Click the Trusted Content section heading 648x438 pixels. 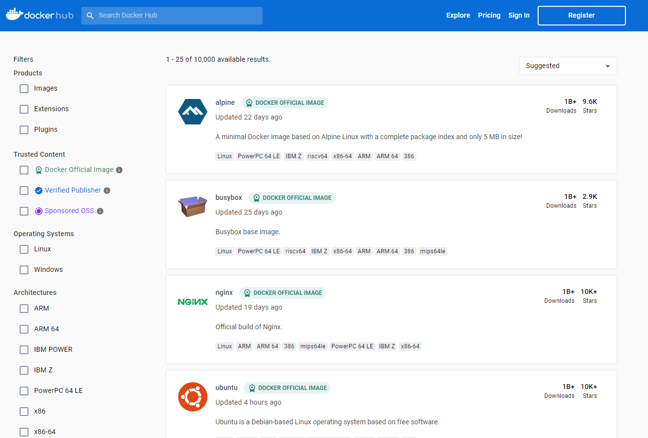pyautogui.click(x=39, y=154)
